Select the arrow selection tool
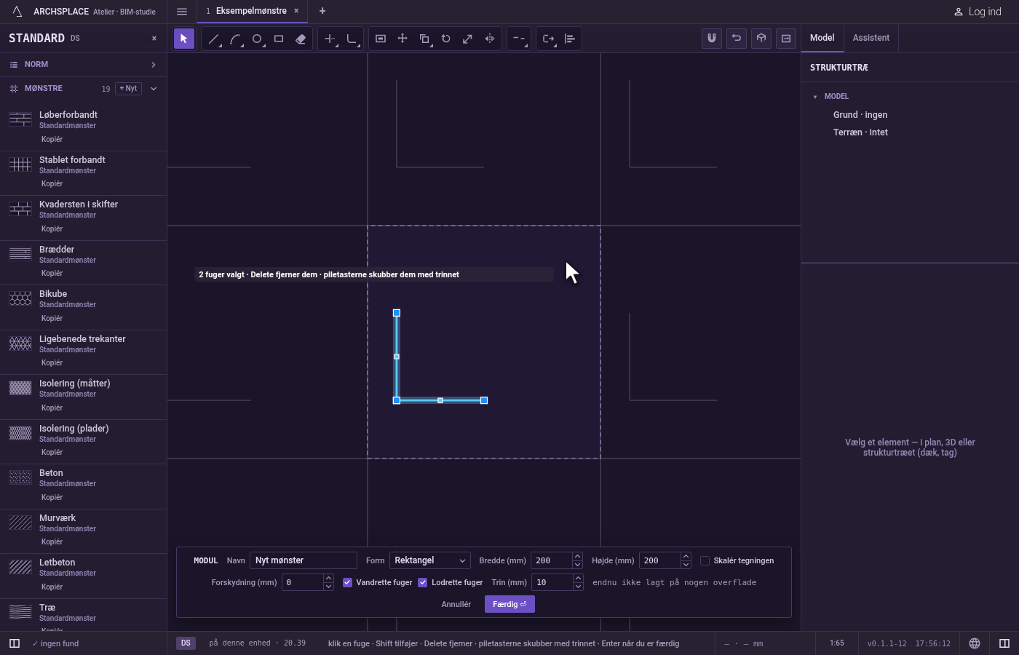The height and width of the screenshot is (655, 1019). pos(184,39)
